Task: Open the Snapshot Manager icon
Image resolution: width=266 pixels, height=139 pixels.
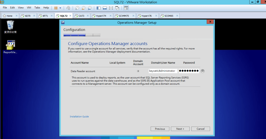Action: [x=90, y=7]
